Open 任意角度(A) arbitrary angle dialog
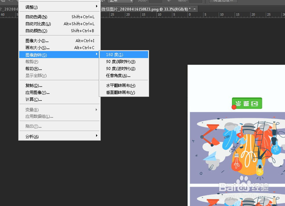The height and width of the screenshot is (206, 285). tap(124, 76)
